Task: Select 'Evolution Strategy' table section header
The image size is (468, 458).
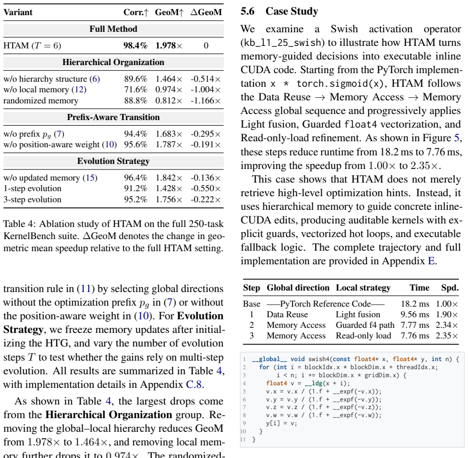Action: (x=113, y=161)
